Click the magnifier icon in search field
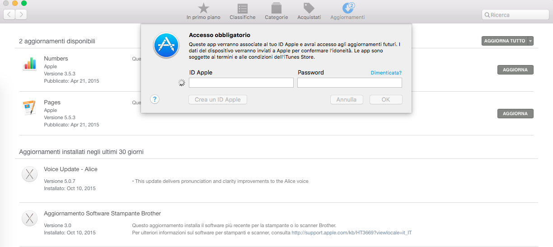 [x=487, y=15]
